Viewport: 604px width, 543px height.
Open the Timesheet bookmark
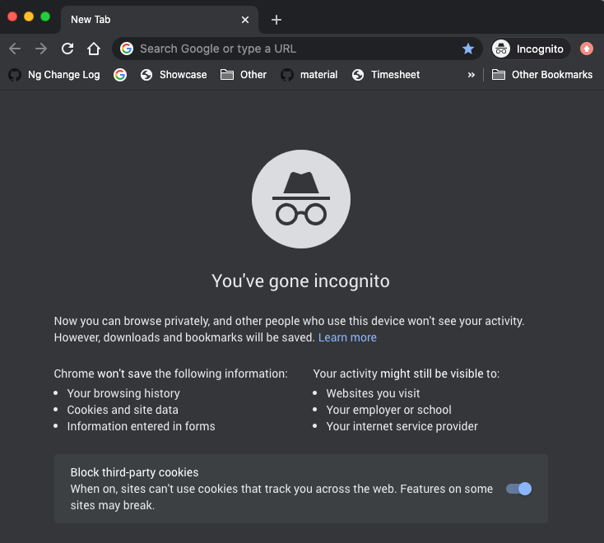point(386,75)
